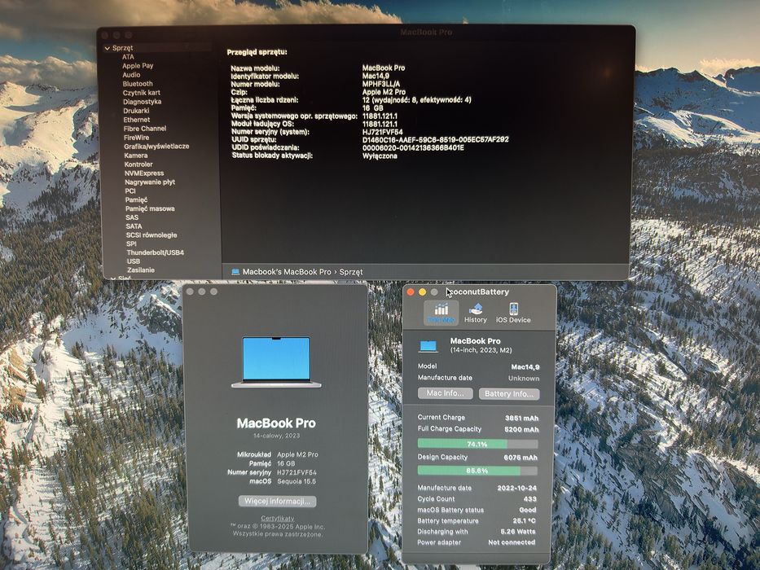Click serial number HJ721FVF54 in overview
This screenshot has height=570, width=760.
pos(382,132)
